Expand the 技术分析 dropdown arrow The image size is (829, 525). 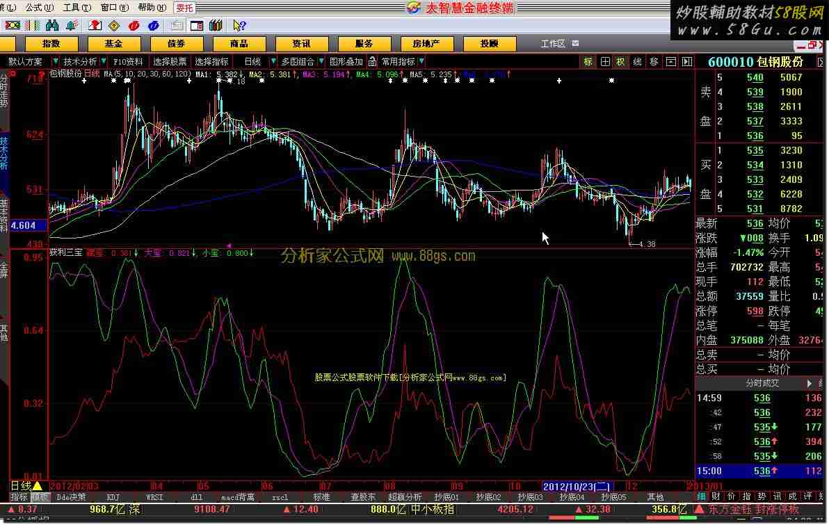click(x=104, y=61)
